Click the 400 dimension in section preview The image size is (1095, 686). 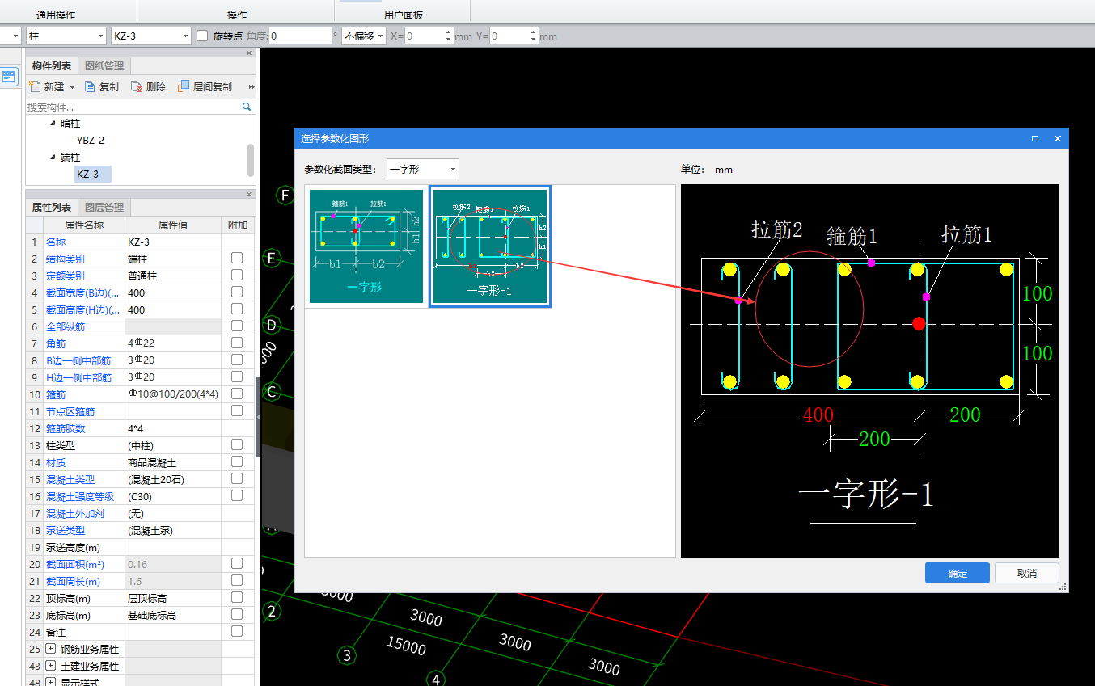point(818,415)
